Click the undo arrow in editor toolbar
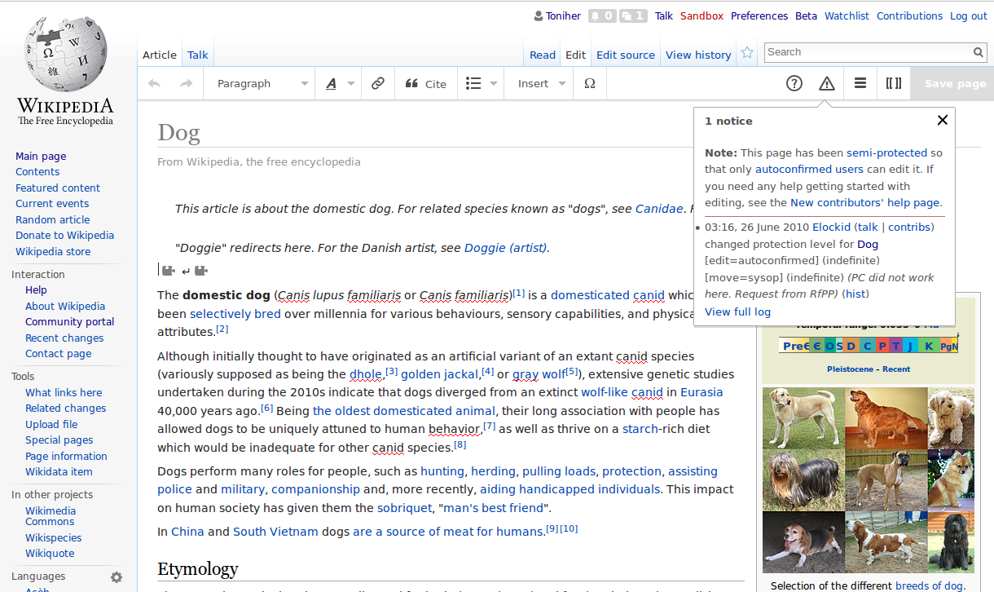Viewport: 994px width, 592px height. pyautogui.click(x=154, y=83)
